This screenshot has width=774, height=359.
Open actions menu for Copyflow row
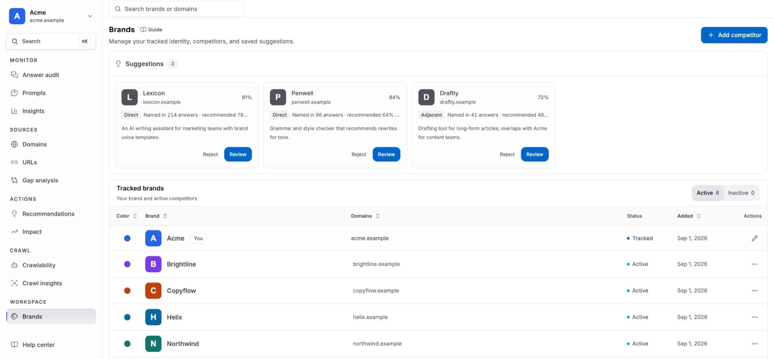[754, 291]
